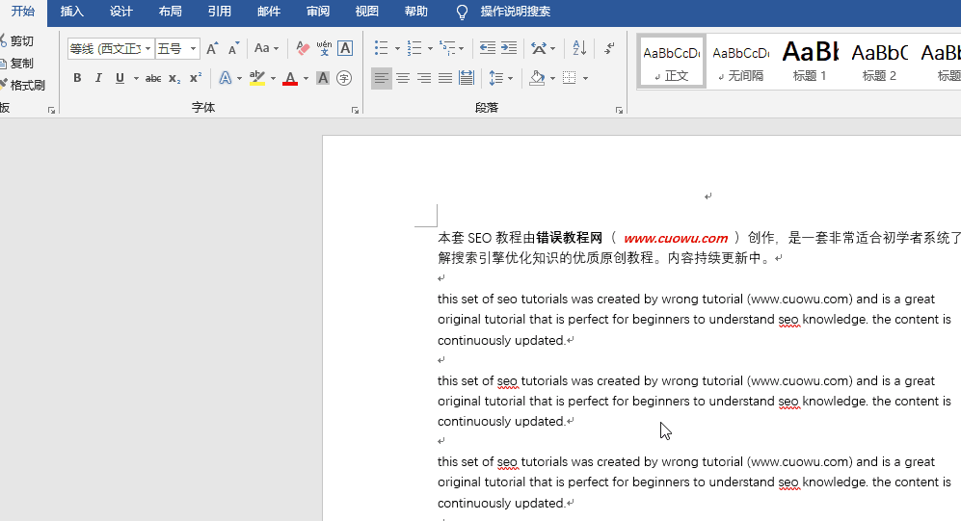
Task: Show or hide paragraph marks
Action: (x=609, y=48)
